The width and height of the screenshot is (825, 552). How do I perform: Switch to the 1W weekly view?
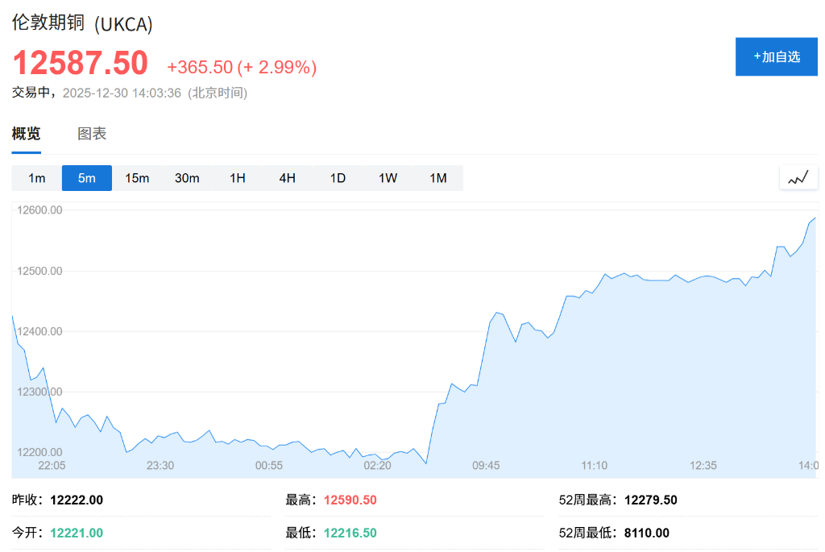point(387,178)
